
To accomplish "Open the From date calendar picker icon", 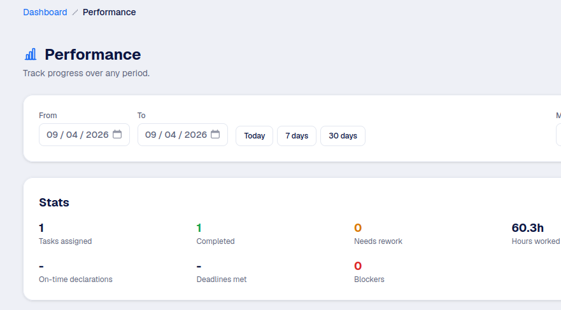I will point(117,134).
